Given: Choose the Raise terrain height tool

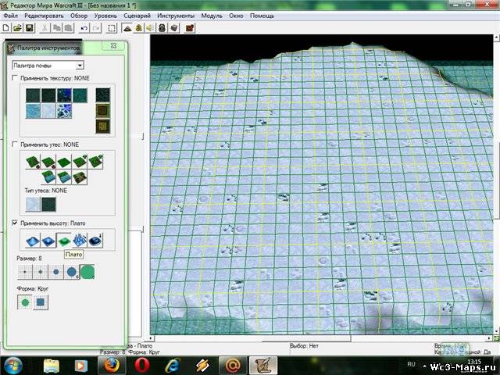Looking at the screenshot, I should pyautogui.click(x=31, y=241).
